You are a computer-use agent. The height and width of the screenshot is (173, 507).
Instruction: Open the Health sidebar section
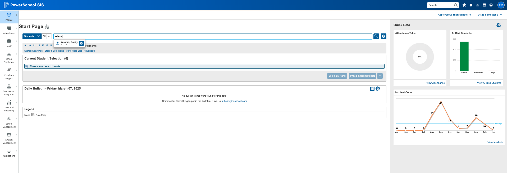[x=9, y=43]
